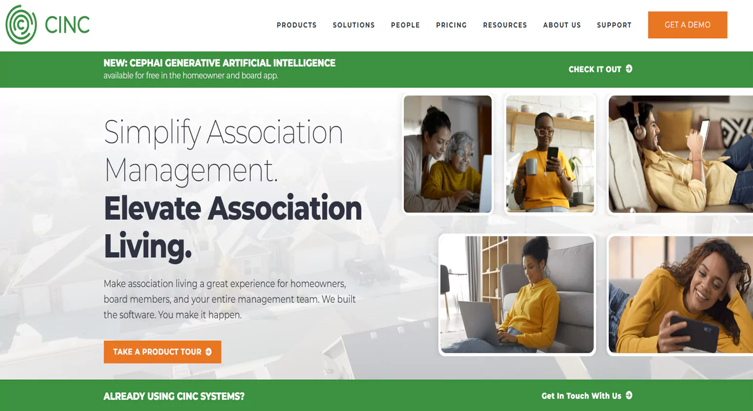Click the arrow icon beside Check It Out
This screenshot has height=411, width=753.
[x=629, y=69]
